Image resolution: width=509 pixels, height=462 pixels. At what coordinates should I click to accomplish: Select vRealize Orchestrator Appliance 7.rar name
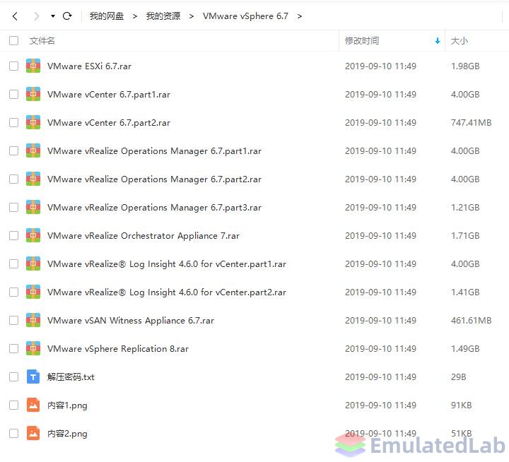pos(144,235)
